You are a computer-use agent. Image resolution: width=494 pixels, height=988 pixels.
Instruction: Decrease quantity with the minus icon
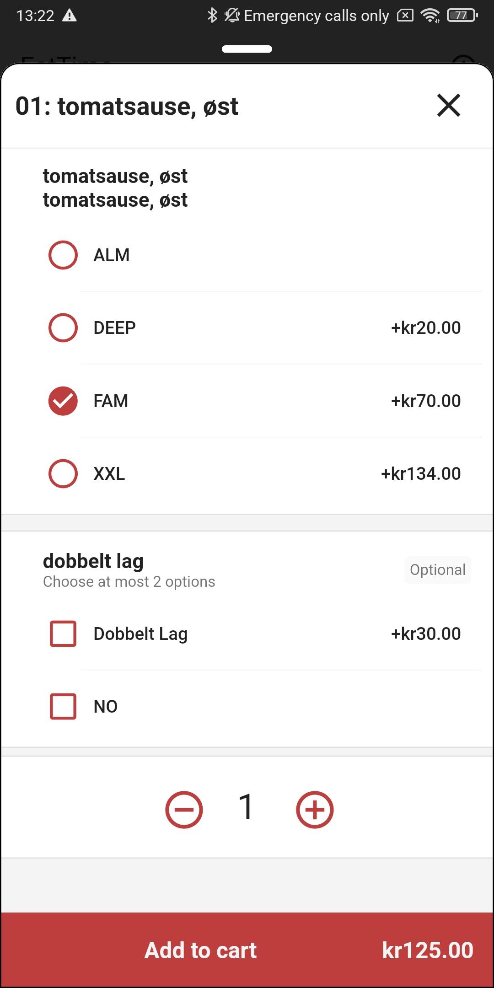[x=184, y=810]
